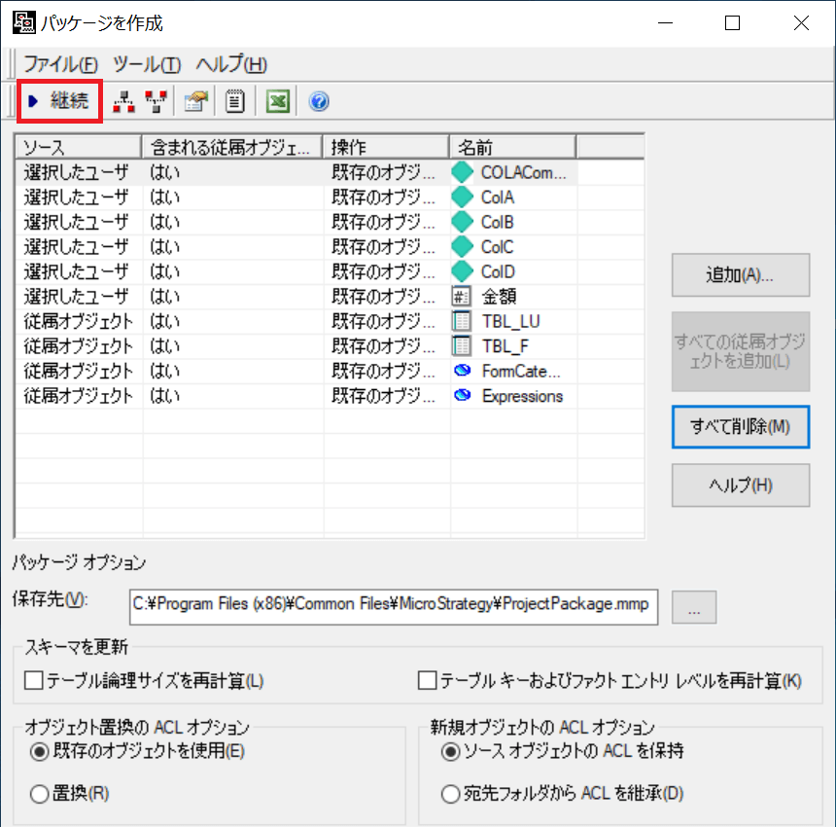The height and width of the screenshot is (827, 836).
Task: Click the TBL_LU table icon
Action: click(463, 320)
